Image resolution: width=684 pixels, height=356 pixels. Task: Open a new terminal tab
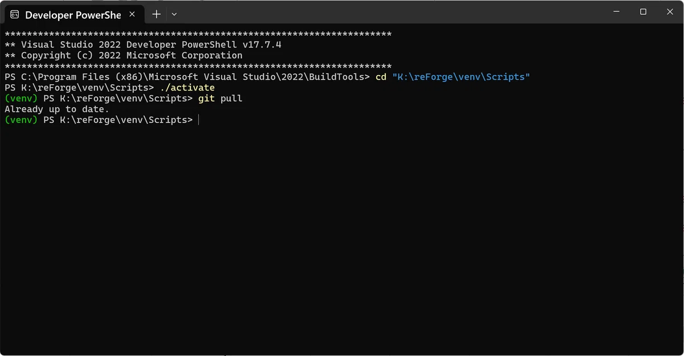(x=156, y=14)
